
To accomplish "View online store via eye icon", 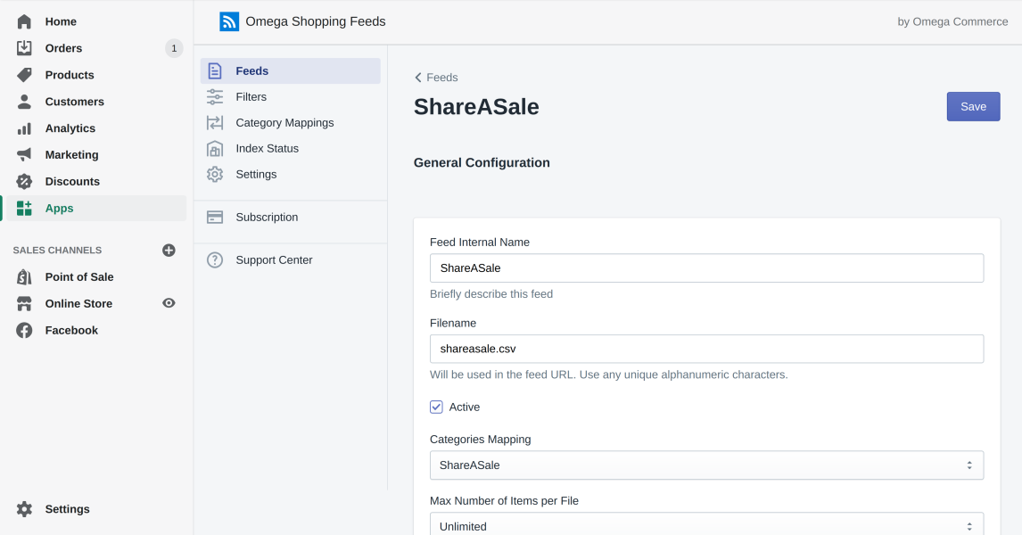I will (x=169, y=303).
